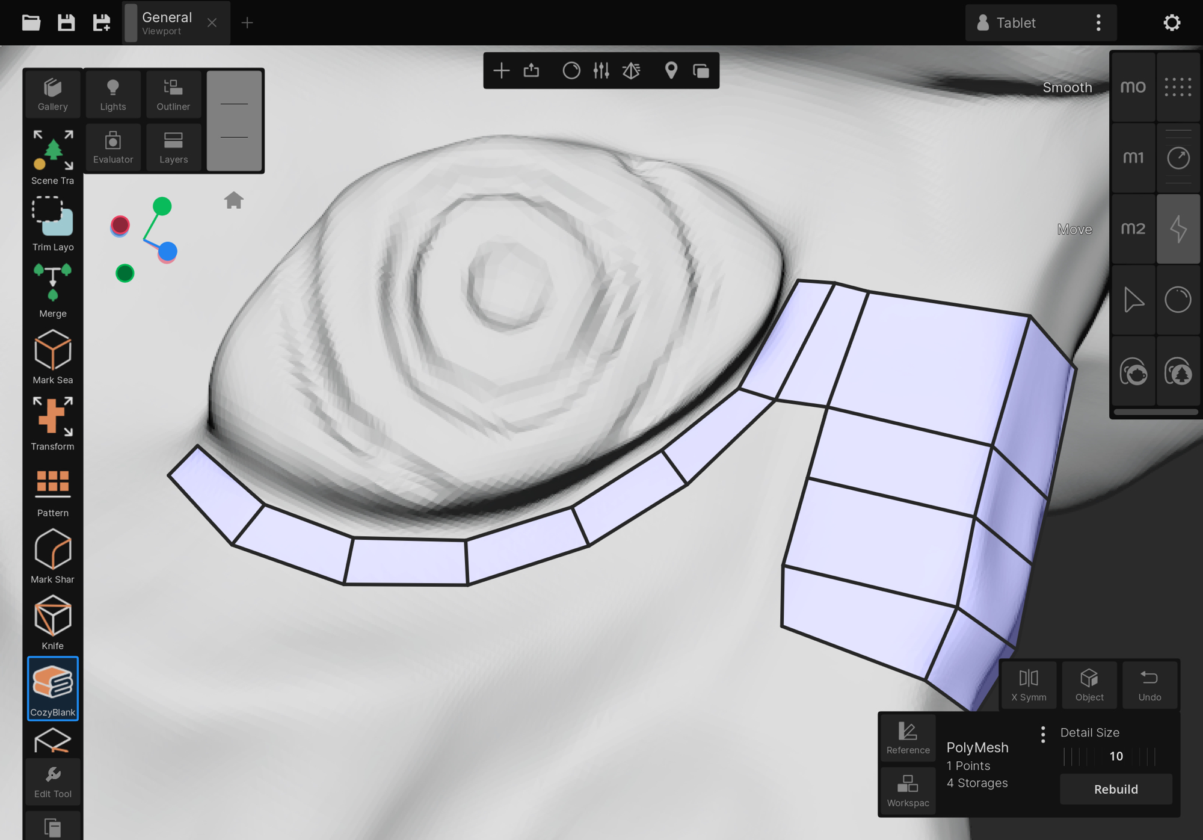This screenshot has width=1203, height=840.
Task: Click the home view reset icon
Action: click(x=234, y=200)
